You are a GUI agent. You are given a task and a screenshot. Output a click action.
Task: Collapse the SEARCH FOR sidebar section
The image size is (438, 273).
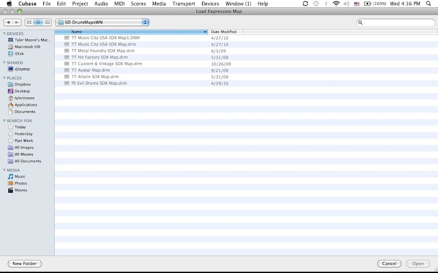[x=5, y=121]
